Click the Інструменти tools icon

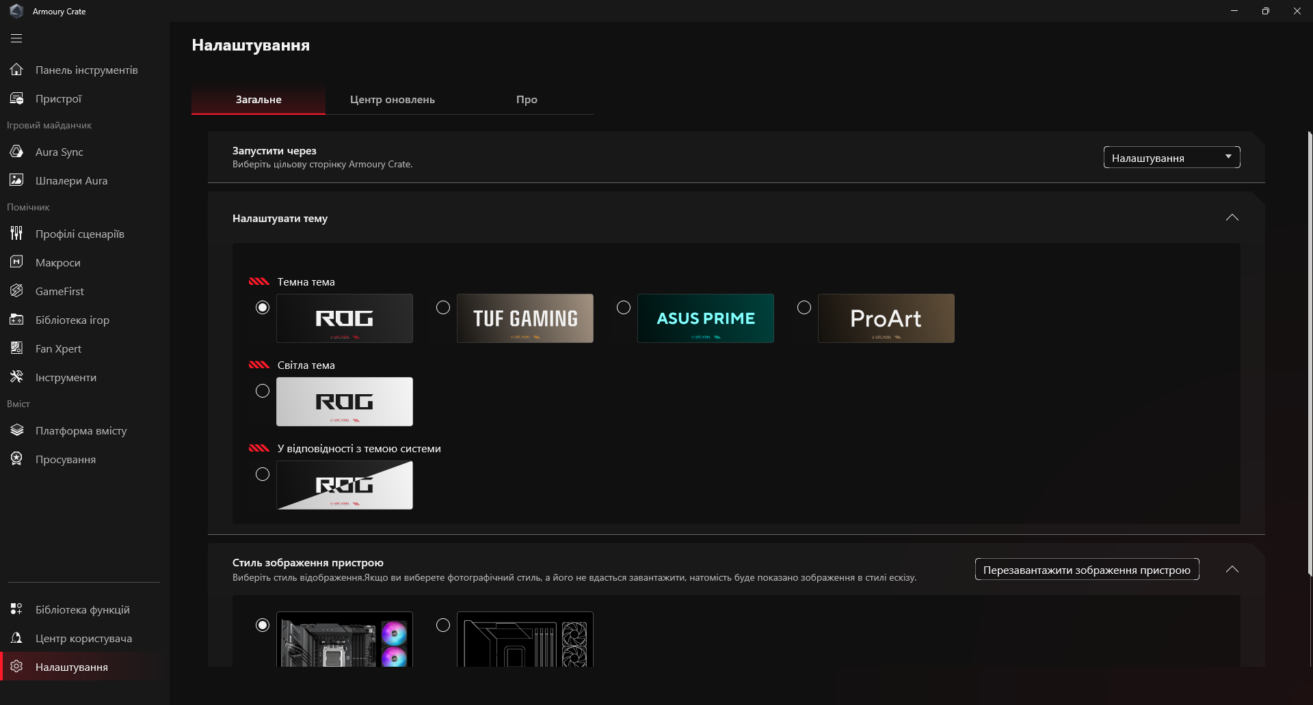[x=16, y=377]
